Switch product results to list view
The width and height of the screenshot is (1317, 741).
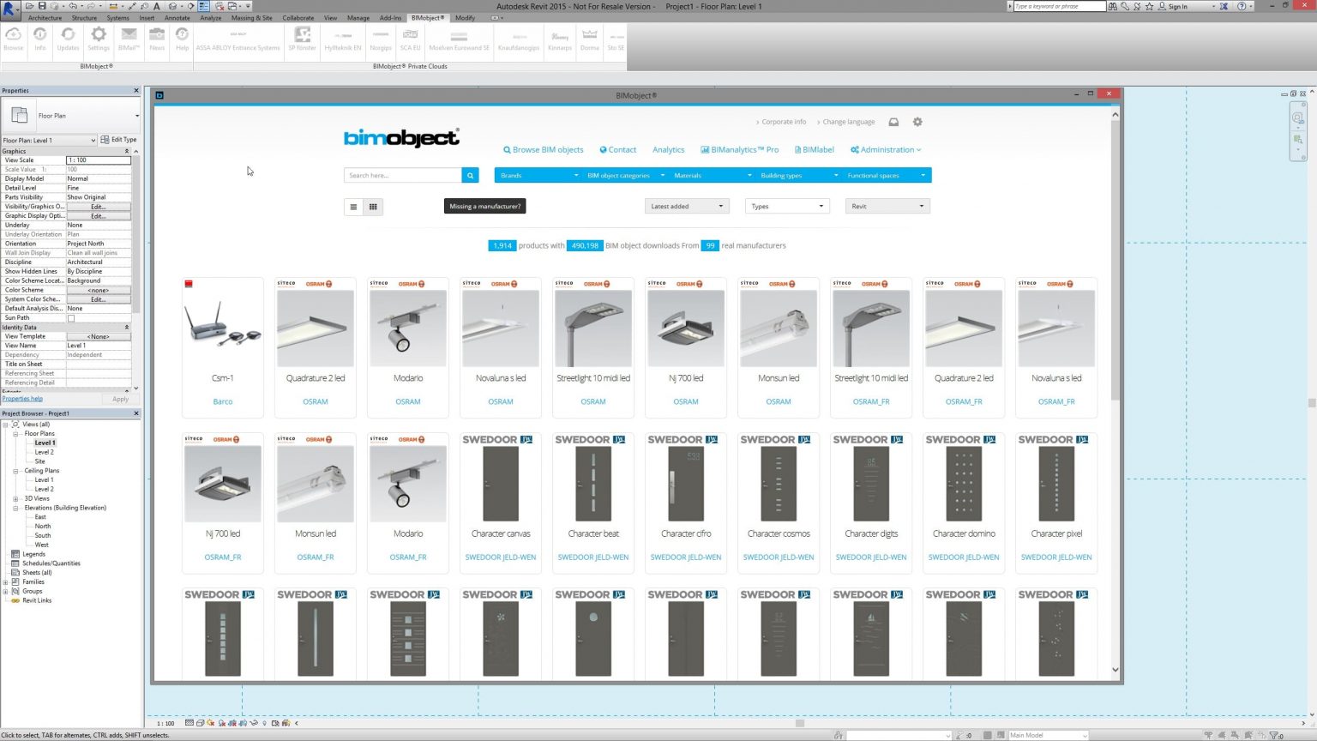(x=353, y=206)
